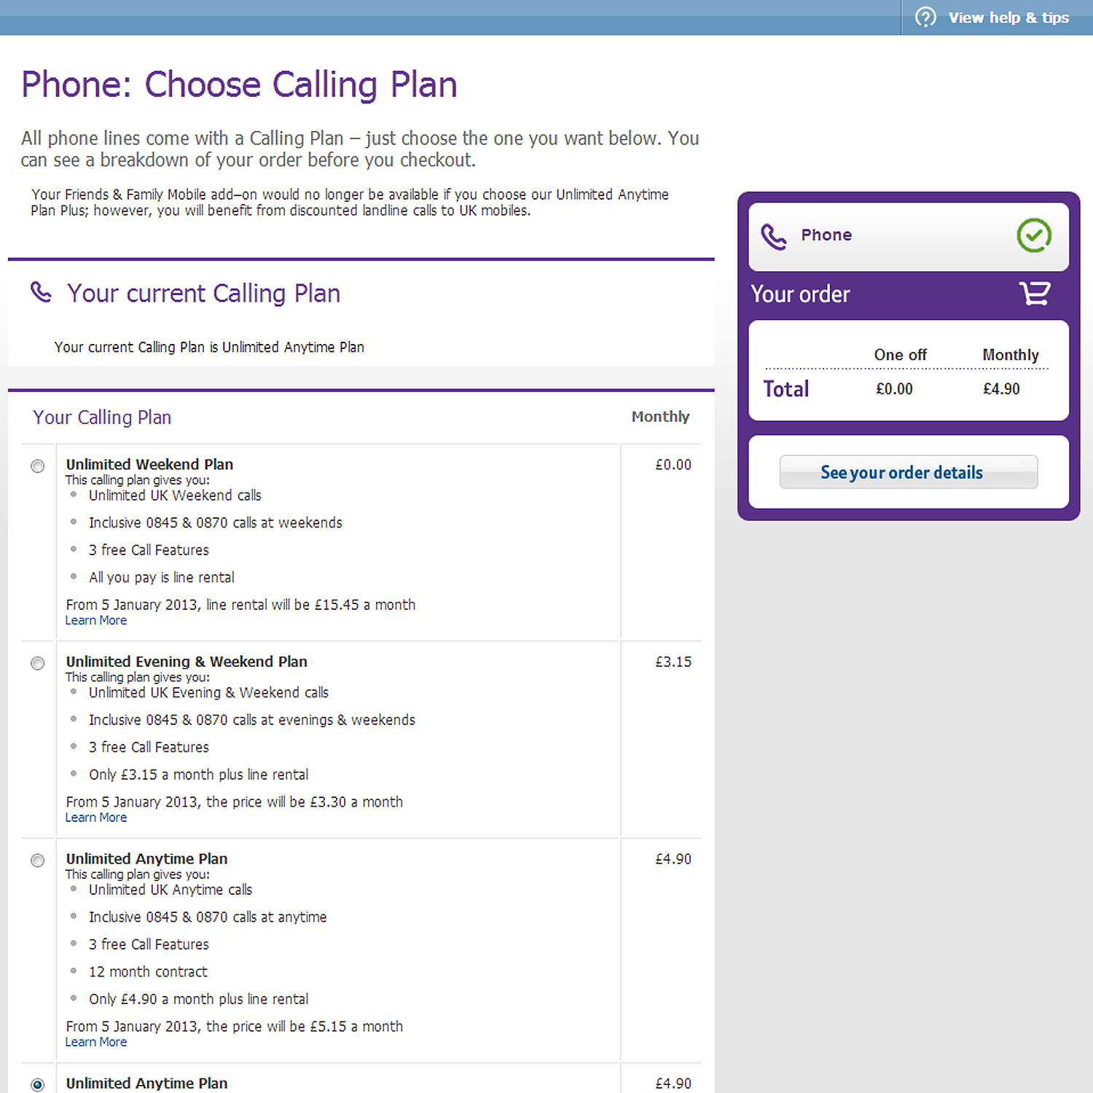Click the green checkmark next to Phone
This screenshot has height=1093, width=1093.
point(1034,235)
